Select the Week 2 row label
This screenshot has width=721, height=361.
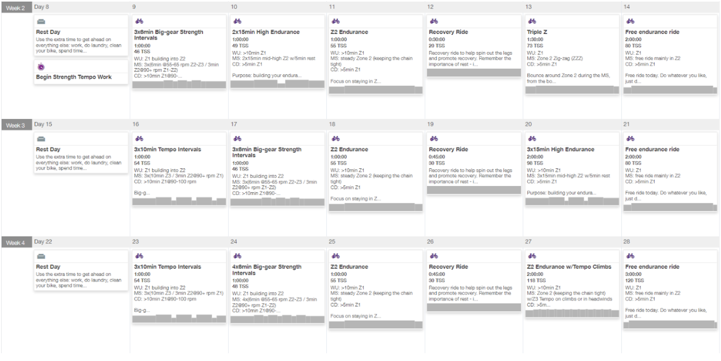click(x=16, y=8)
